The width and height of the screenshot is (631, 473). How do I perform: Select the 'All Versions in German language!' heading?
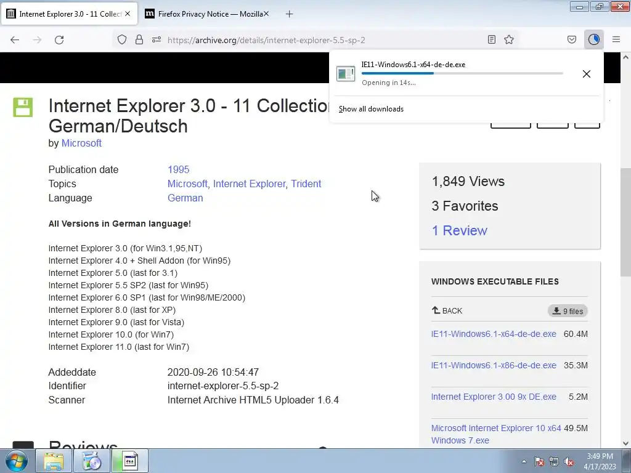pyautogui.click(x=120, y=224)
